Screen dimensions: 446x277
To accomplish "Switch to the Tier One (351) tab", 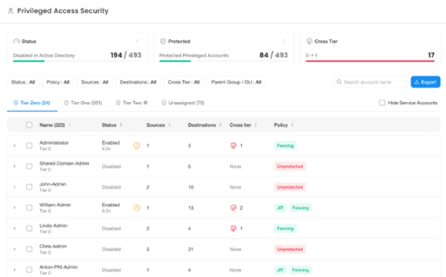I will coord(83,103).
